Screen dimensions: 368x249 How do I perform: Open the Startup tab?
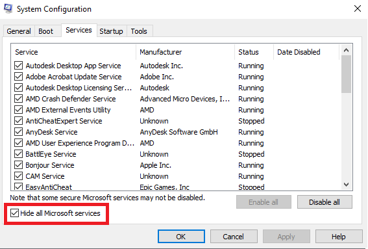111,31
